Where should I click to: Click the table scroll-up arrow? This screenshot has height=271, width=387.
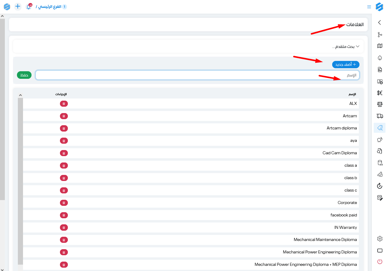(x=20, y=95)
